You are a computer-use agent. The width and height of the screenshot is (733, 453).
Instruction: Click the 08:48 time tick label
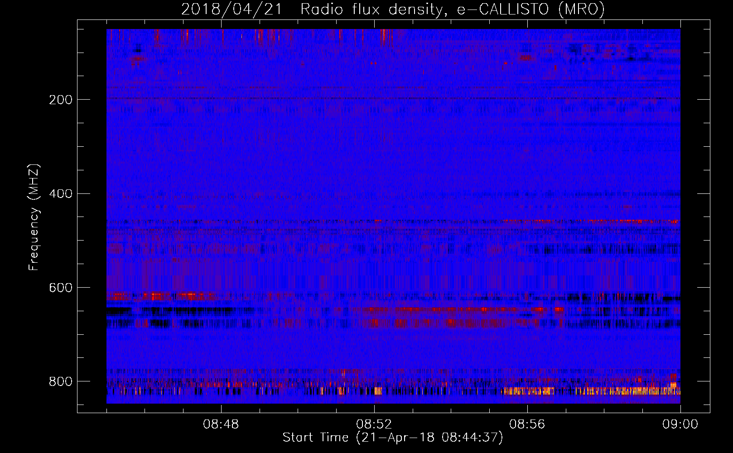221,424
